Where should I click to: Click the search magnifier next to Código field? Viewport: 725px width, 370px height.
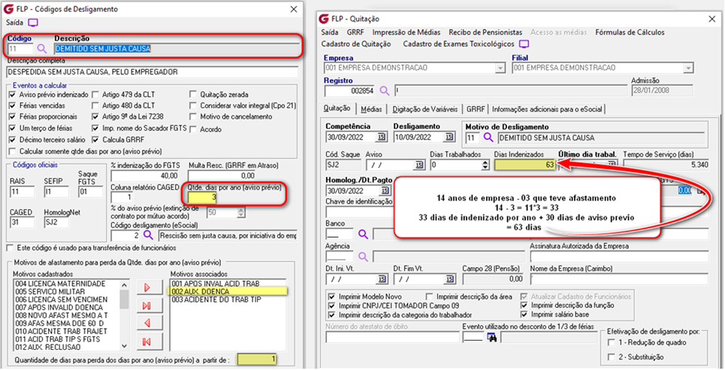pos(42,49)
